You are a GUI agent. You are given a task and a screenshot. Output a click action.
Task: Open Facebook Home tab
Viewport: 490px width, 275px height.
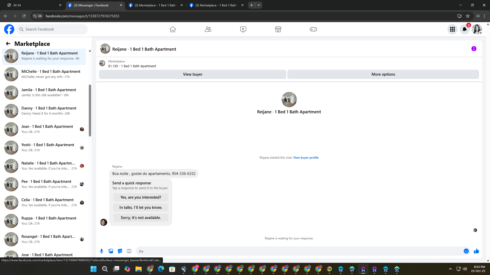173,29
